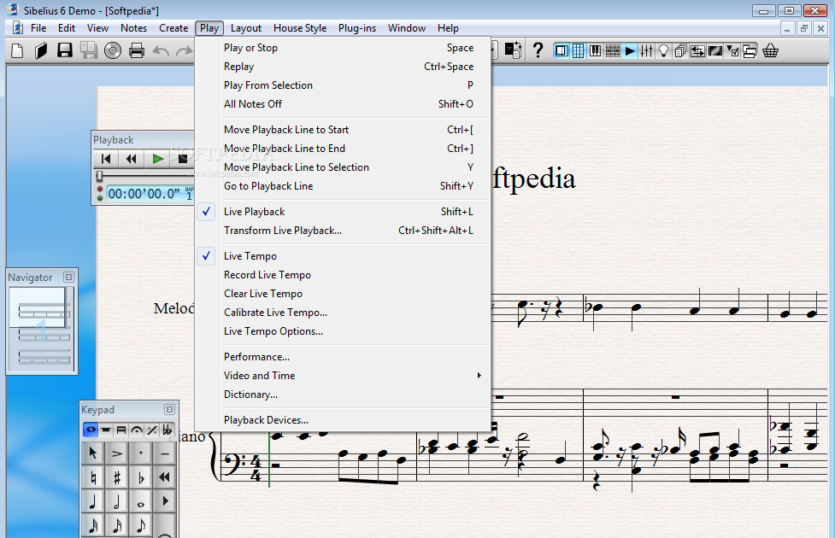Select the arrow pointer key on the Keypad
This screenshot has height=538, width=835.
[x=93, y=453]
